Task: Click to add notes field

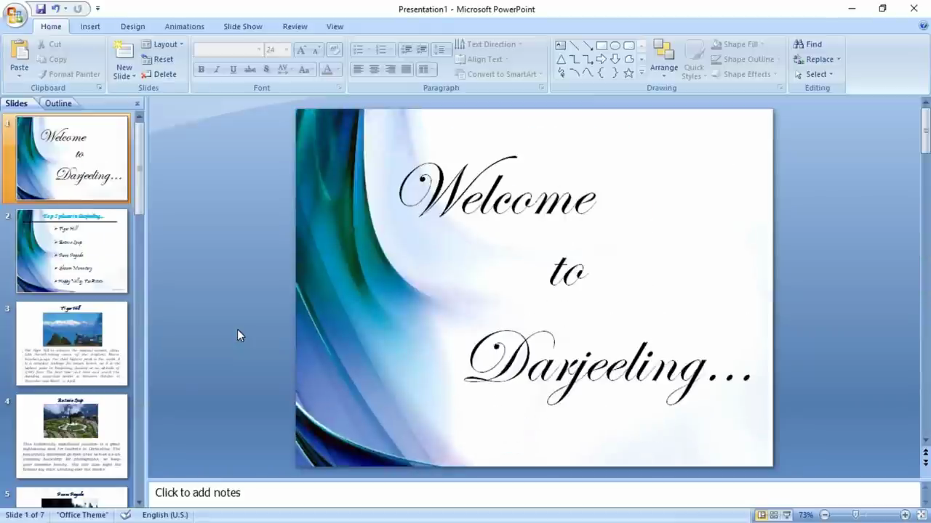Action: 534,492
